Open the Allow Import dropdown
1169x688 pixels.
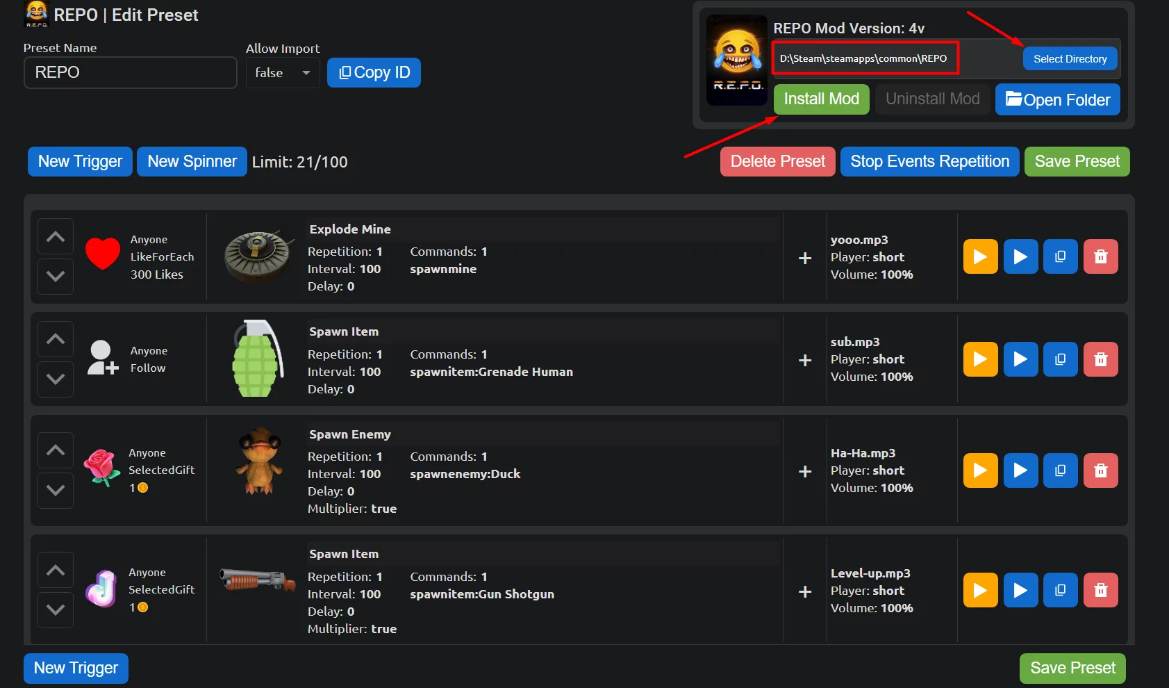(283, 72)
